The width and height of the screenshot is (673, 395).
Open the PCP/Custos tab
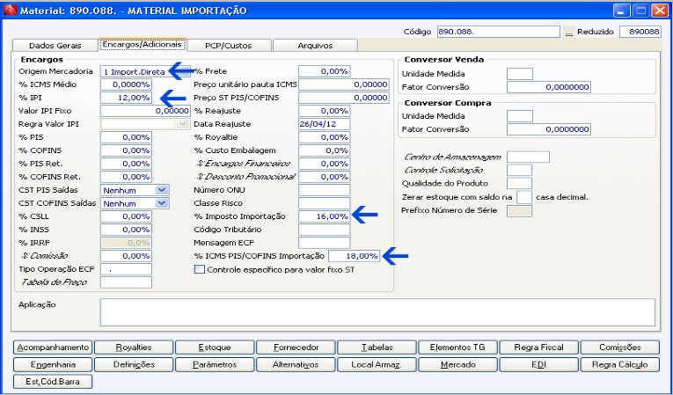click(x=229, y=46)
